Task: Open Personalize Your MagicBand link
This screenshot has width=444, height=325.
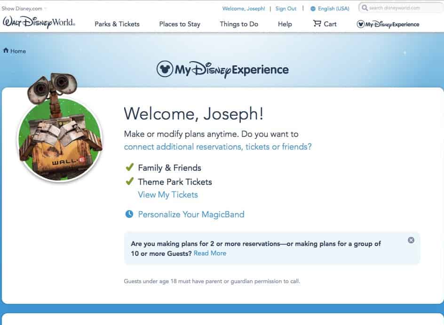Action: pyautogui.click(x=191, y=214)
